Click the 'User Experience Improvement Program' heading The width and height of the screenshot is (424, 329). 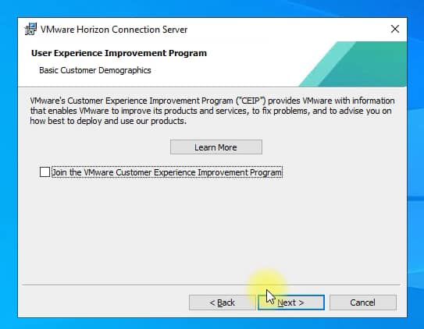tap(119, 53)
